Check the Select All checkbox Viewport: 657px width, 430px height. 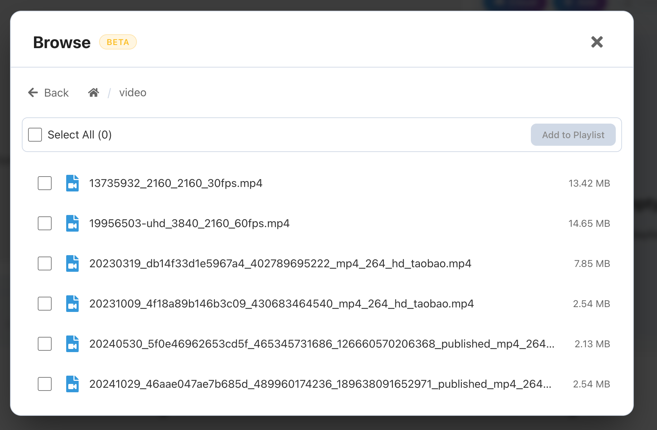pos(35,135)
